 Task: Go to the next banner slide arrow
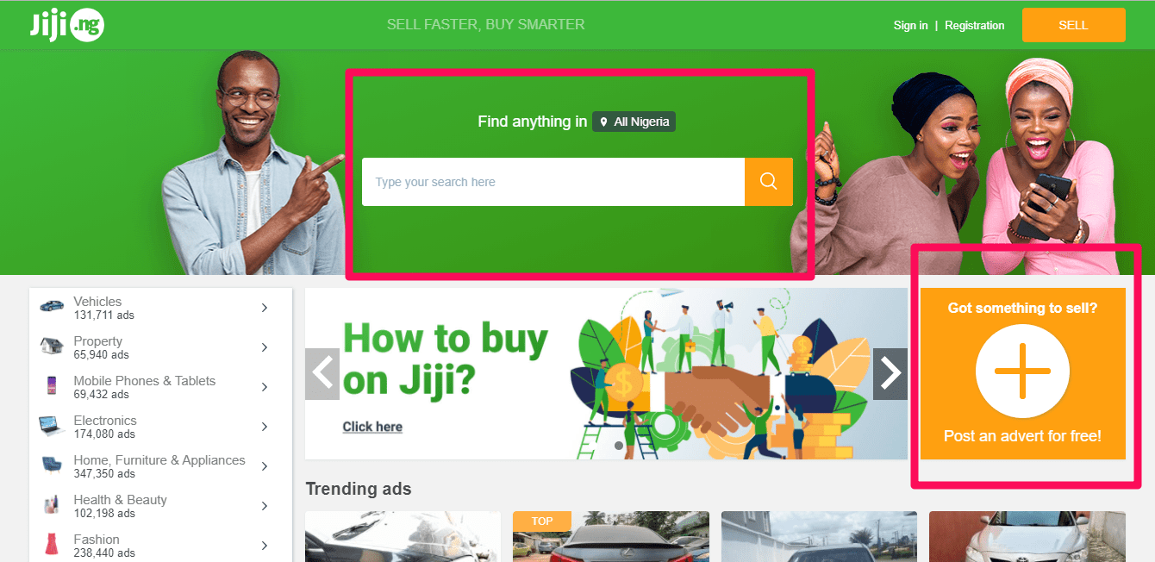tap(890, 374)
